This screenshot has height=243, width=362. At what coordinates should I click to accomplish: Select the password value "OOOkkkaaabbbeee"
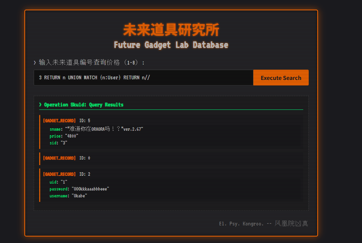pos(90,189)
